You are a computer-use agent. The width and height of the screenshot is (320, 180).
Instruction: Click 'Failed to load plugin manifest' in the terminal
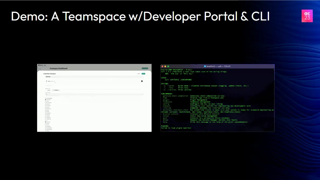[176, 128]
